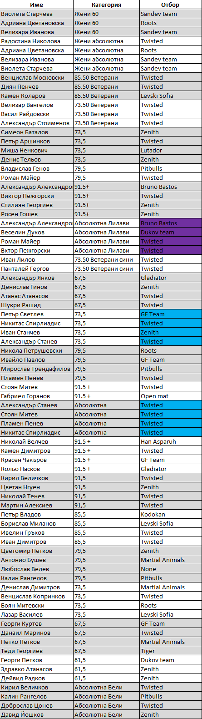Click the cell Габриел Горанов
Image resolution: width=202 pixels, height=719 pixels.
[x=37, y=396]
